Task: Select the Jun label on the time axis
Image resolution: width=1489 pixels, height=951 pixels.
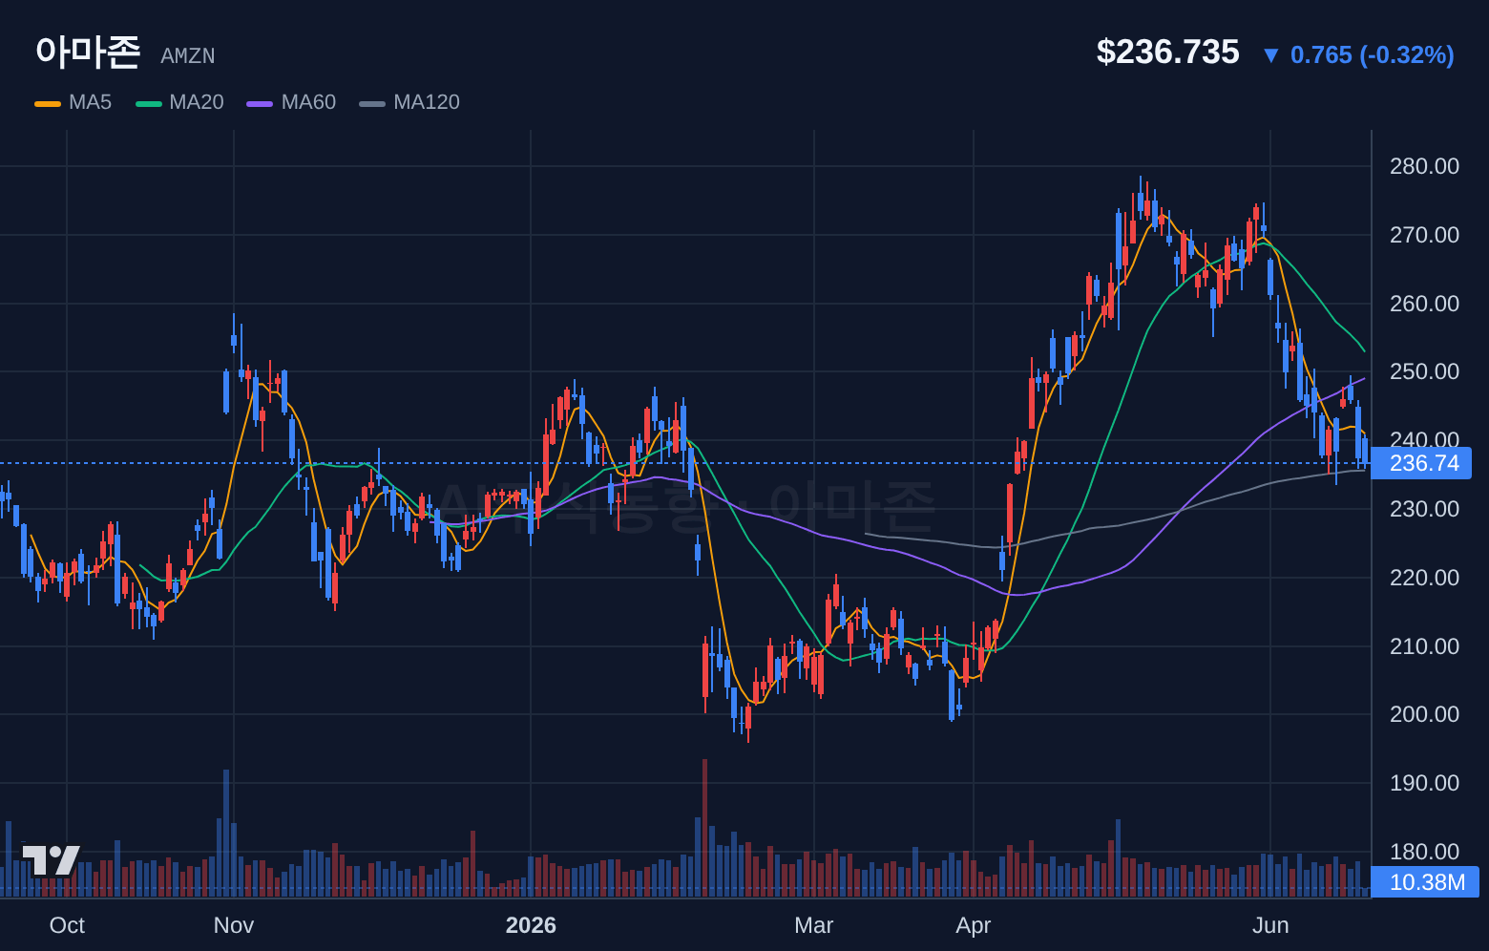Action: (1270, 925)
